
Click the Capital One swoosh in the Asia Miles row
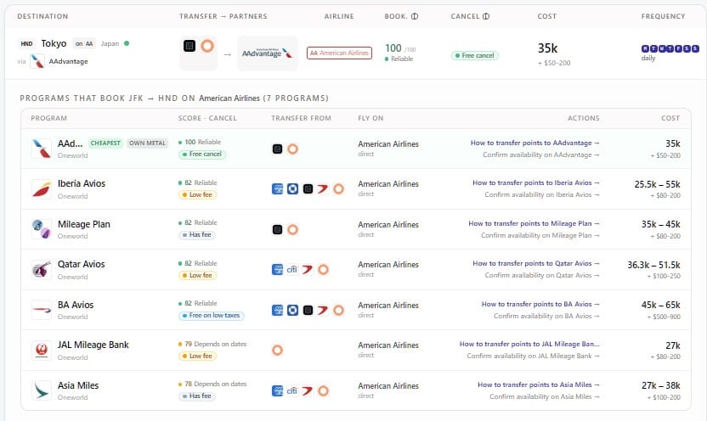[x=308, y=390]
